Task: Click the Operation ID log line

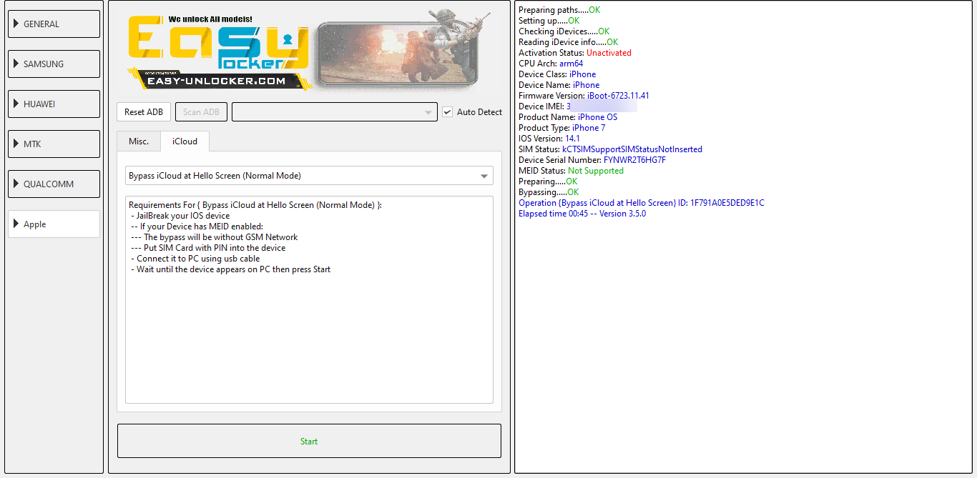Action: 642,203
